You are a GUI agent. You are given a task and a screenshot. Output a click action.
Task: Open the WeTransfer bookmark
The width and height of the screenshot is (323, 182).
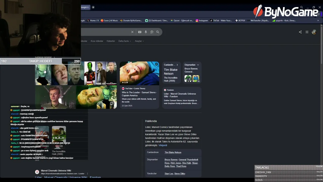(258, 20)
